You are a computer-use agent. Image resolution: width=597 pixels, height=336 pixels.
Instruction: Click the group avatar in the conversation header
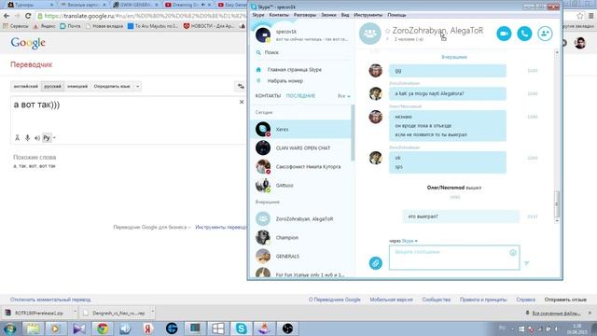369,34
